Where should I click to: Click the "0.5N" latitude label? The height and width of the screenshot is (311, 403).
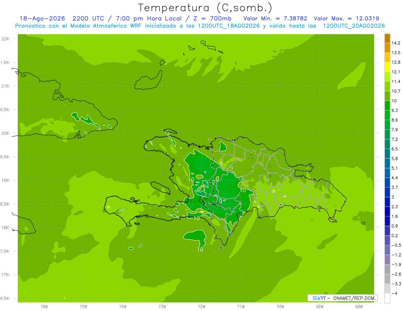coord(5,110)
